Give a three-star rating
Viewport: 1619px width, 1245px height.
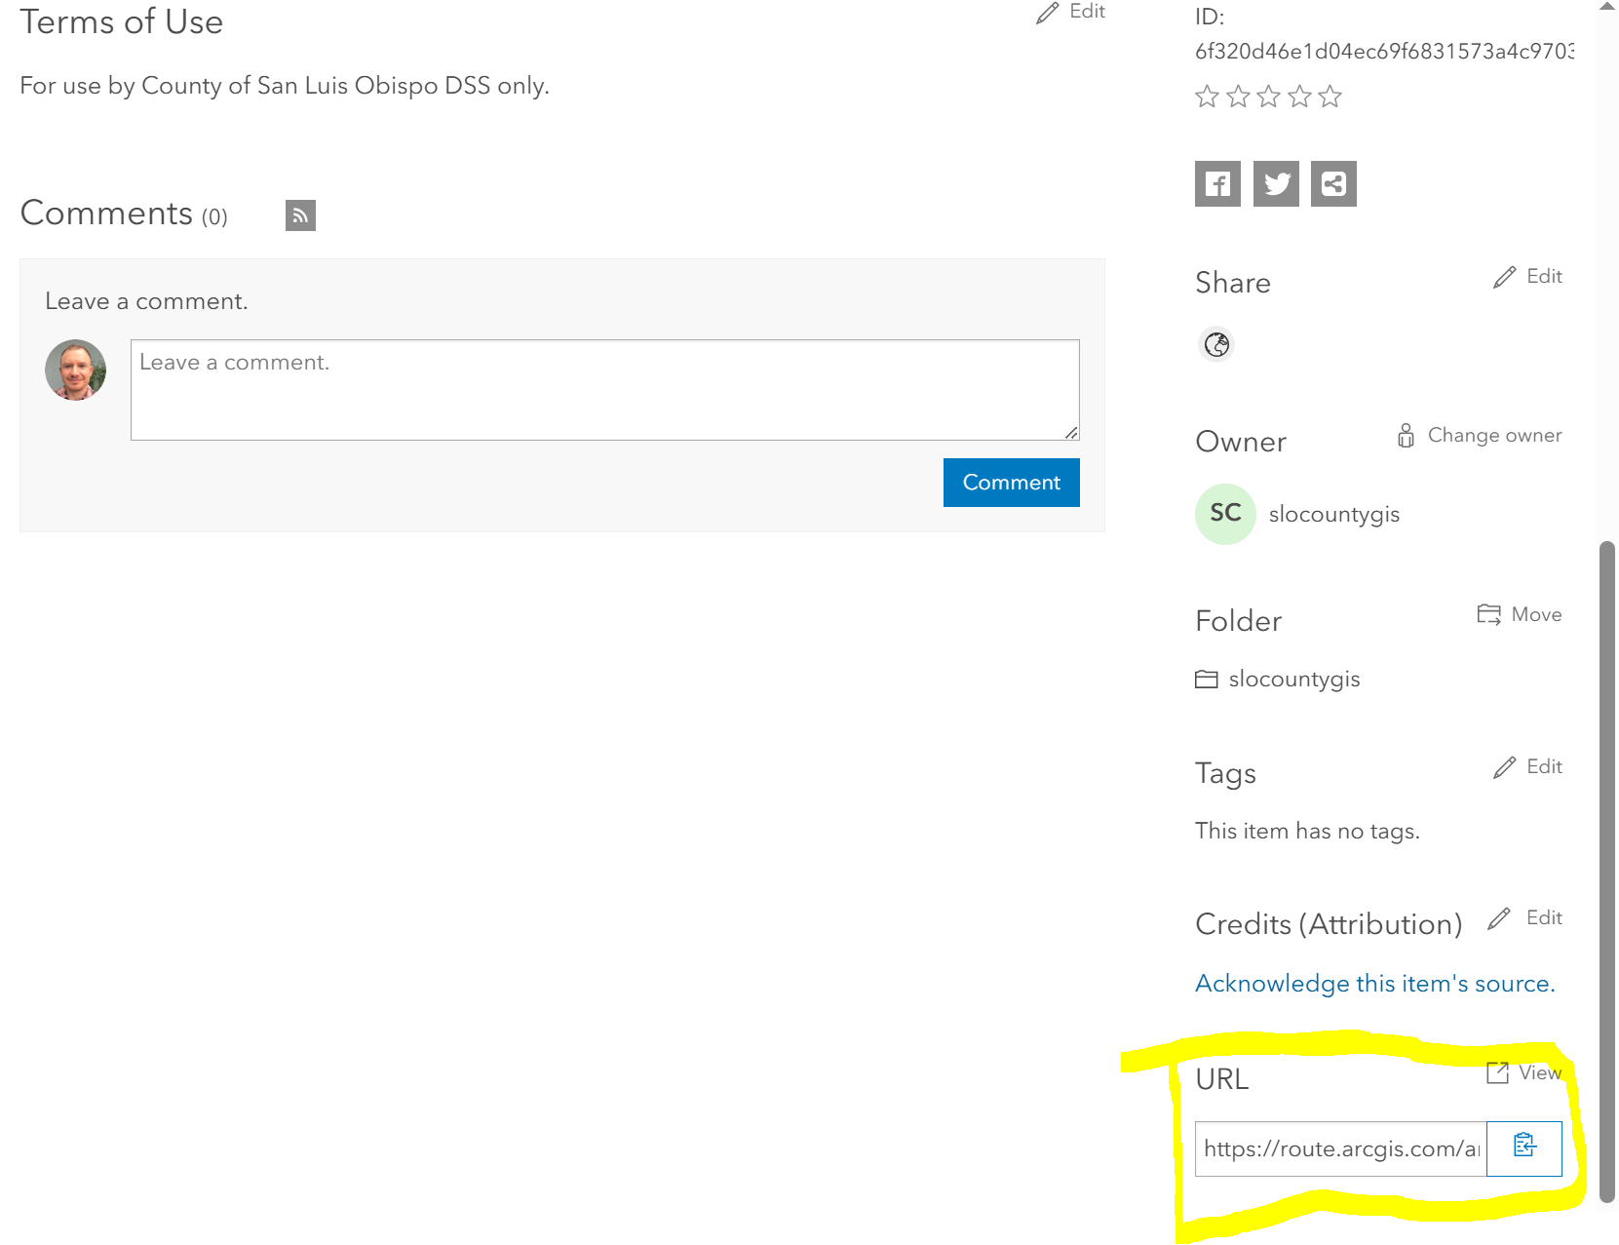coord(1267,97)
